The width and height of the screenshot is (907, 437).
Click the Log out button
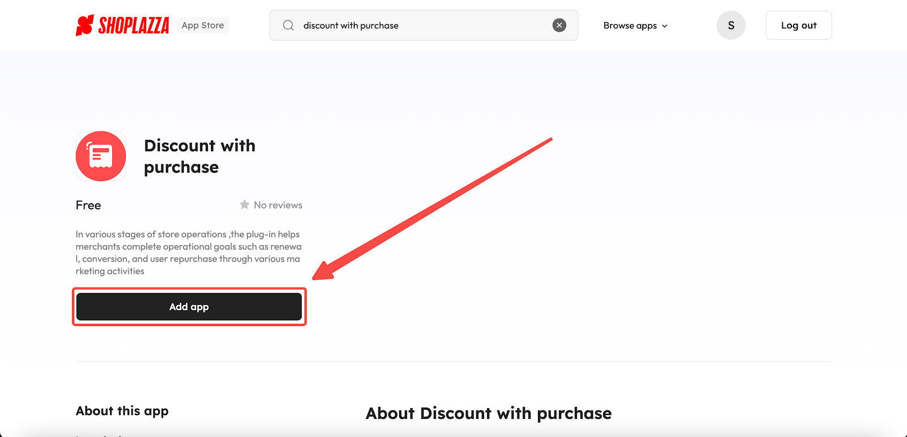[799, 25]
